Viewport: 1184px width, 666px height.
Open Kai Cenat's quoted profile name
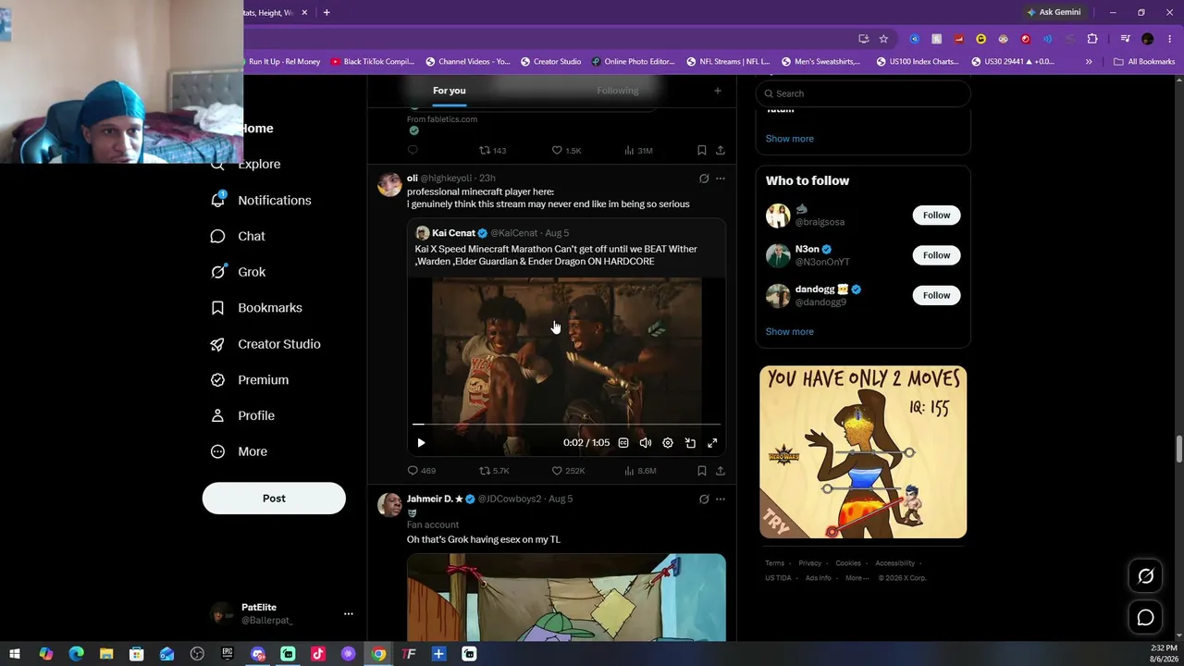(x=453, y=233)
